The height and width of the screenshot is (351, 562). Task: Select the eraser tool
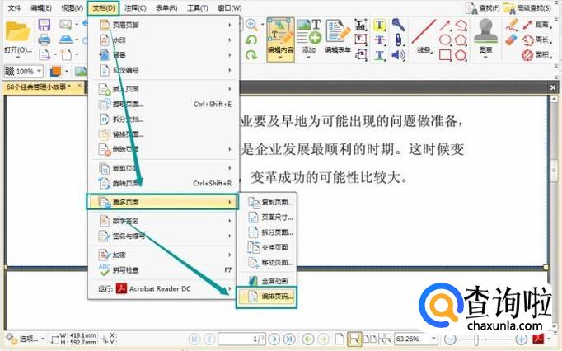pyautogui.click(x=512, y=40)
